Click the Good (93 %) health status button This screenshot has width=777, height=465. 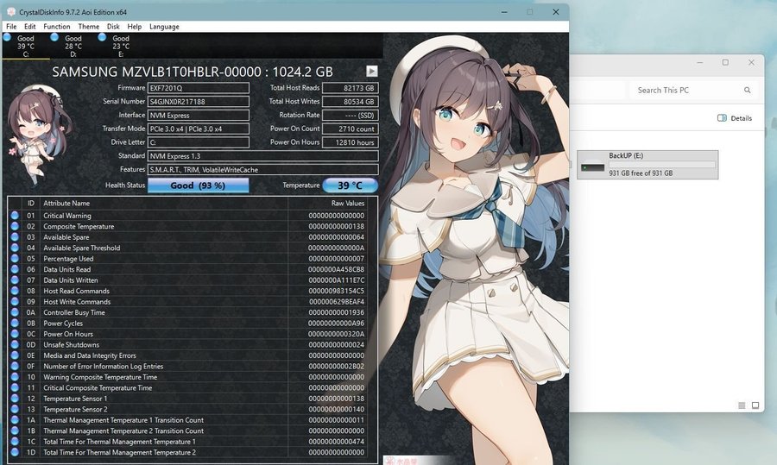198,185
